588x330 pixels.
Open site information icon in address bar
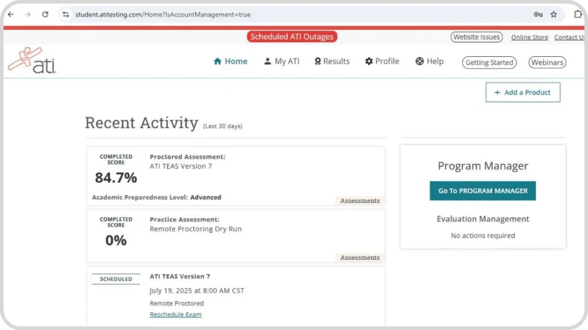tap(66, 14)
